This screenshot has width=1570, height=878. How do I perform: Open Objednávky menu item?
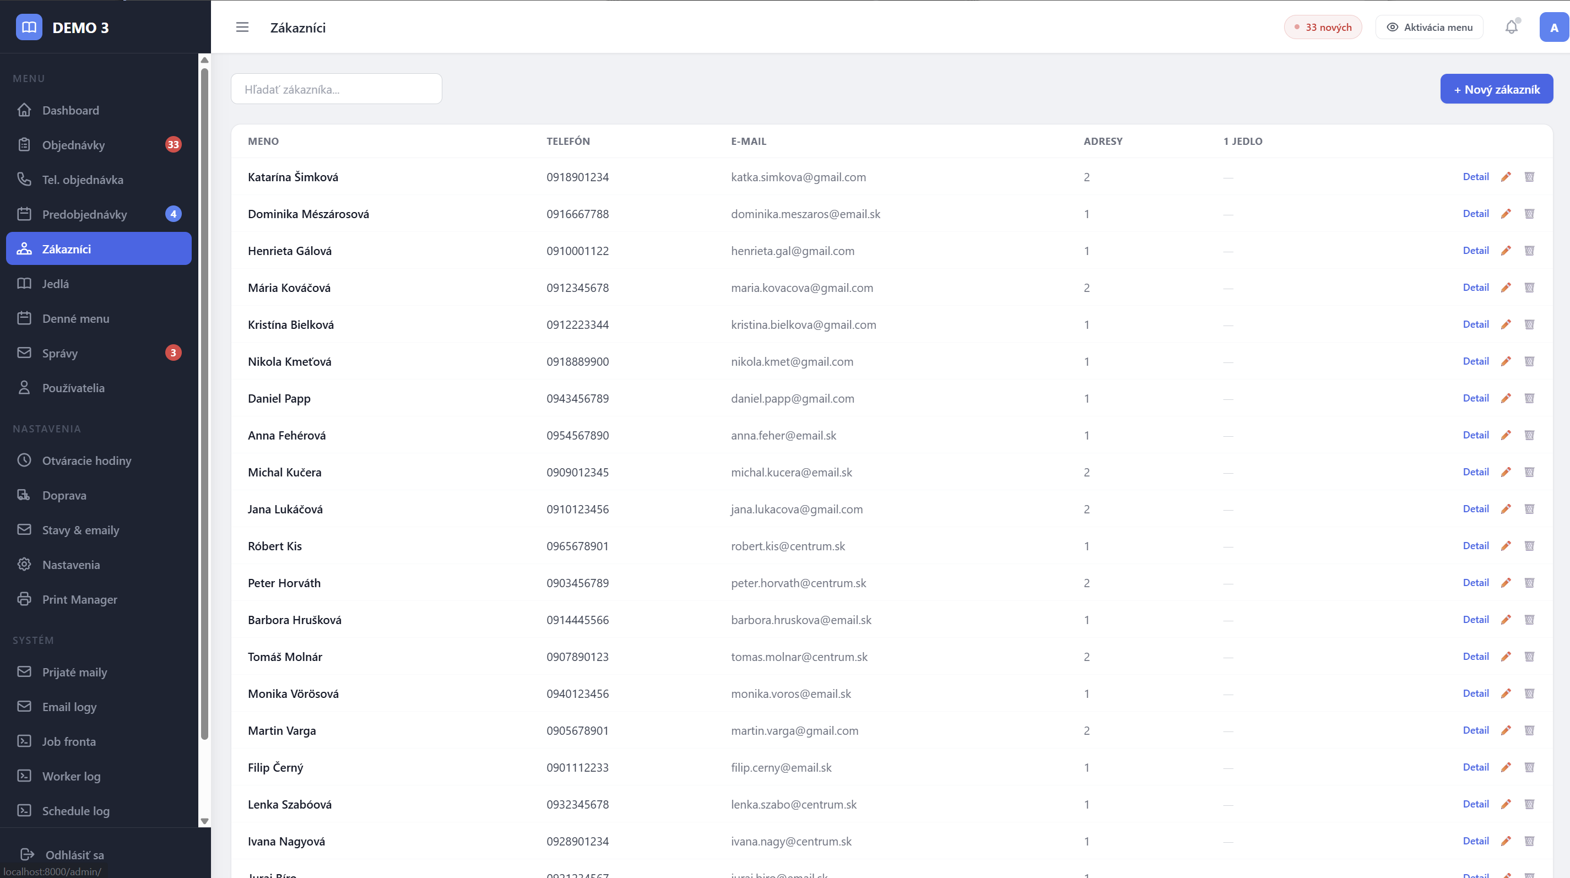(73, 145)
